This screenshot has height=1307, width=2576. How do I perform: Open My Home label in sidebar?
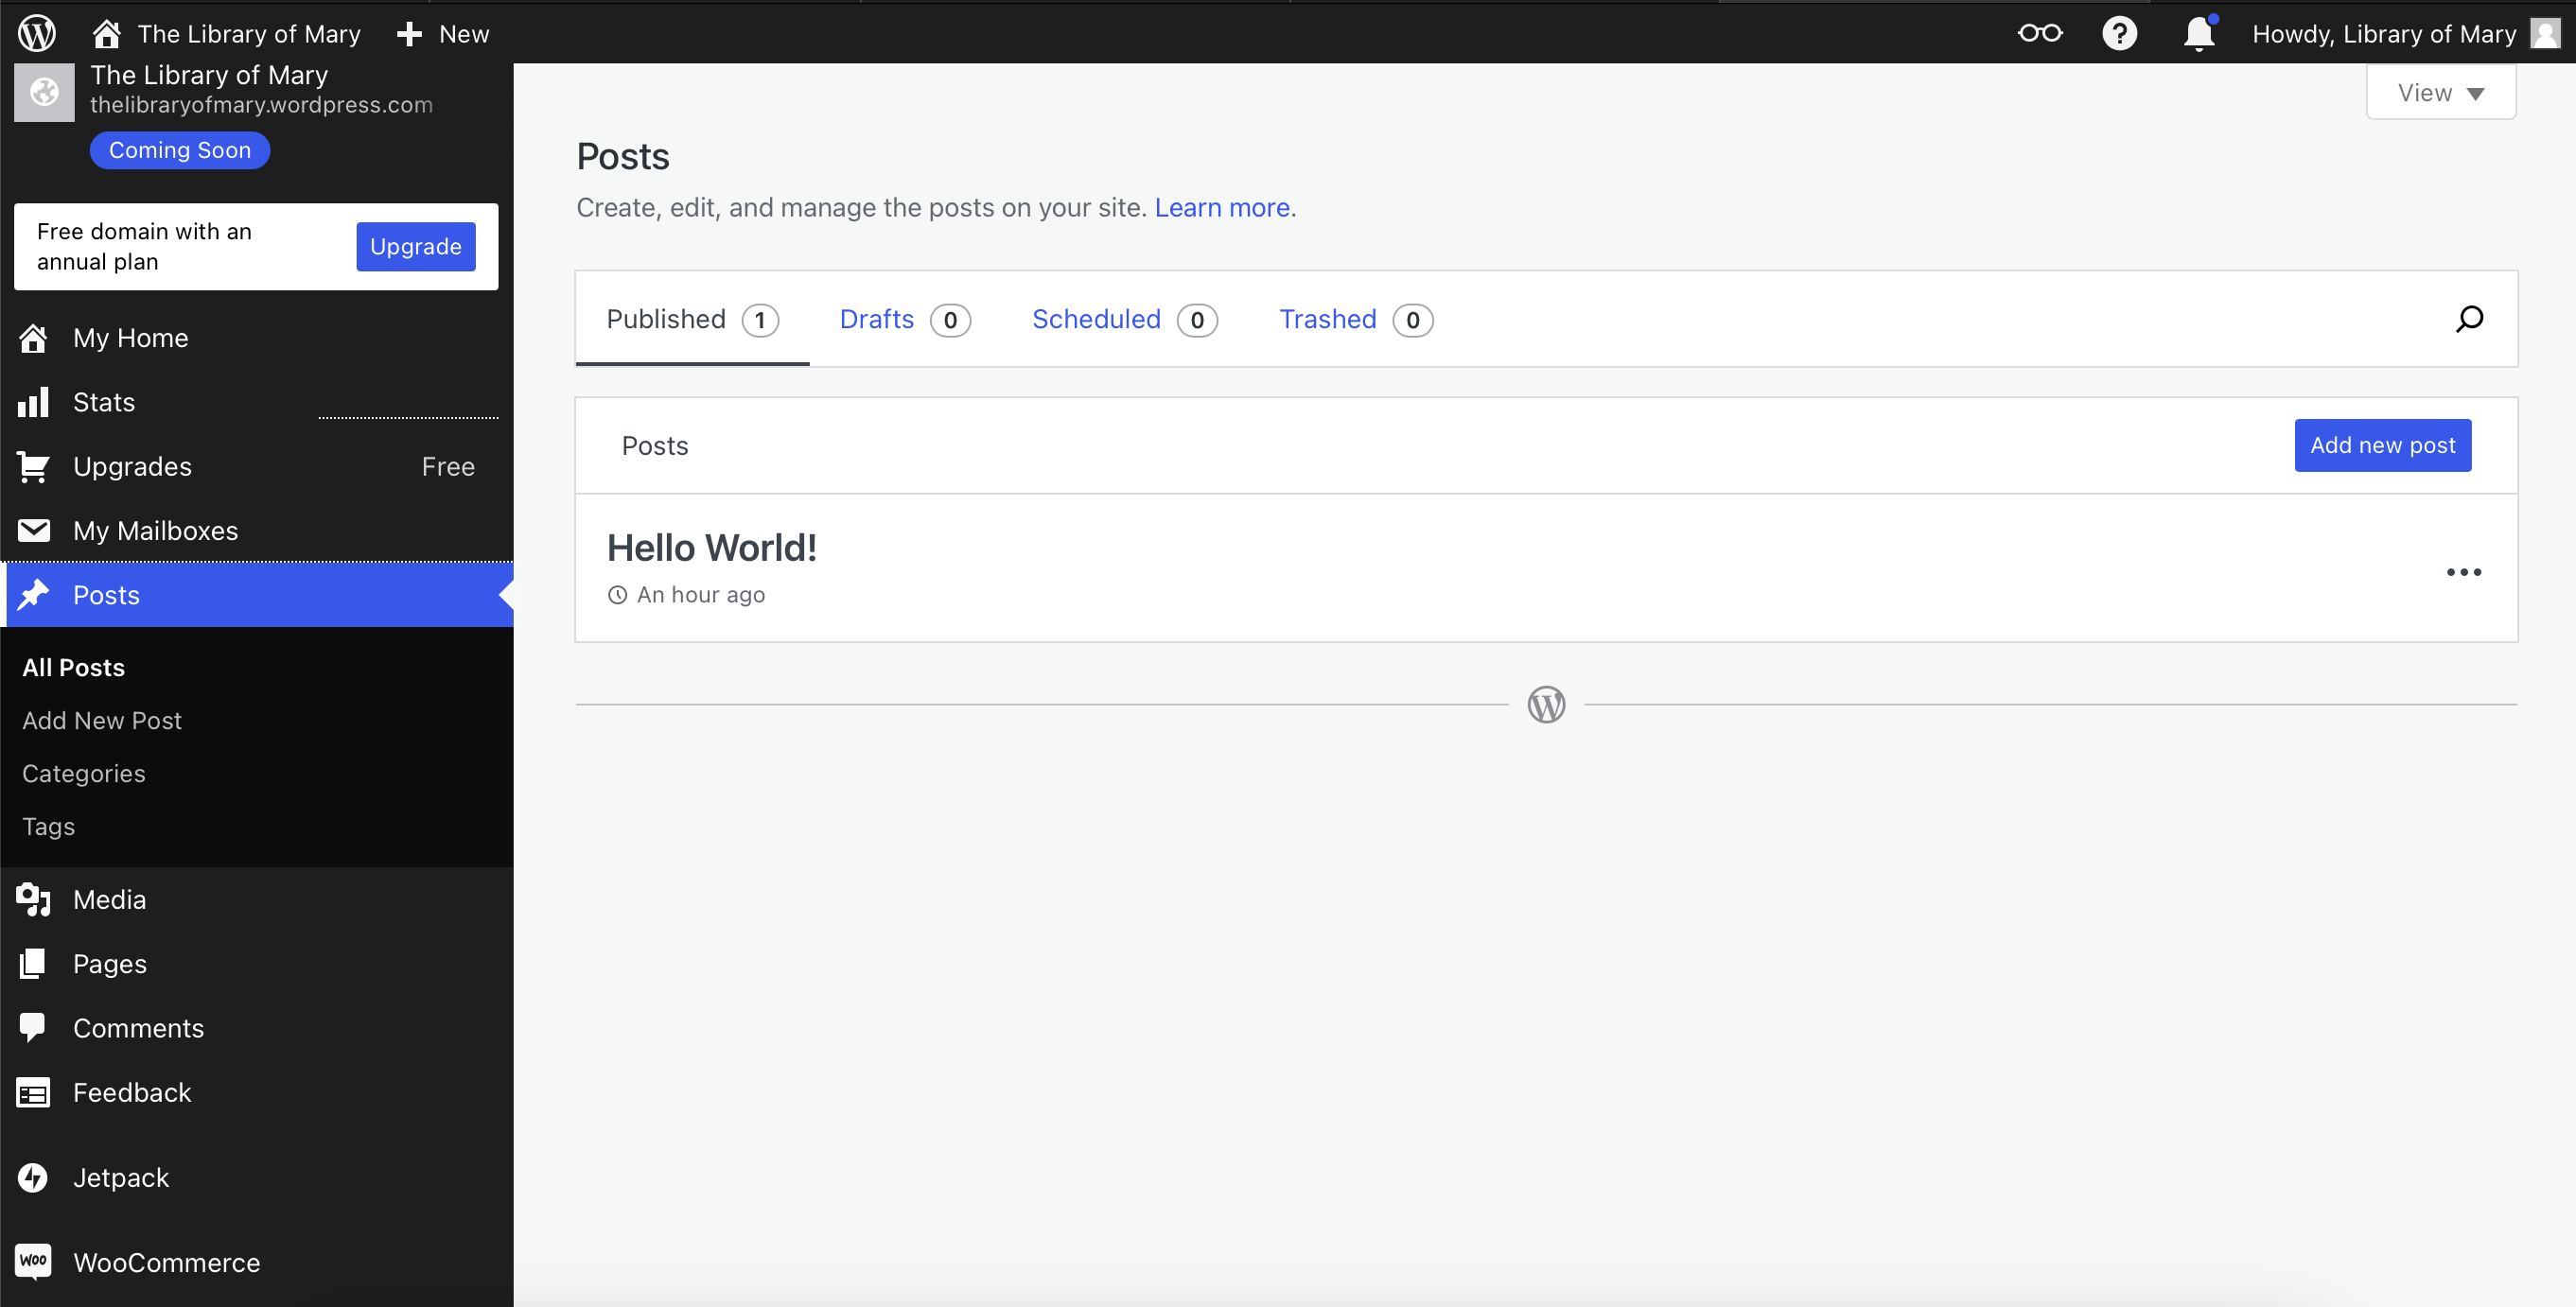[x=131, y=338]
